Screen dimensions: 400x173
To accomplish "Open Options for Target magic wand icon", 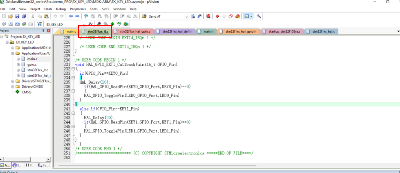I will (x=91, y=24).
